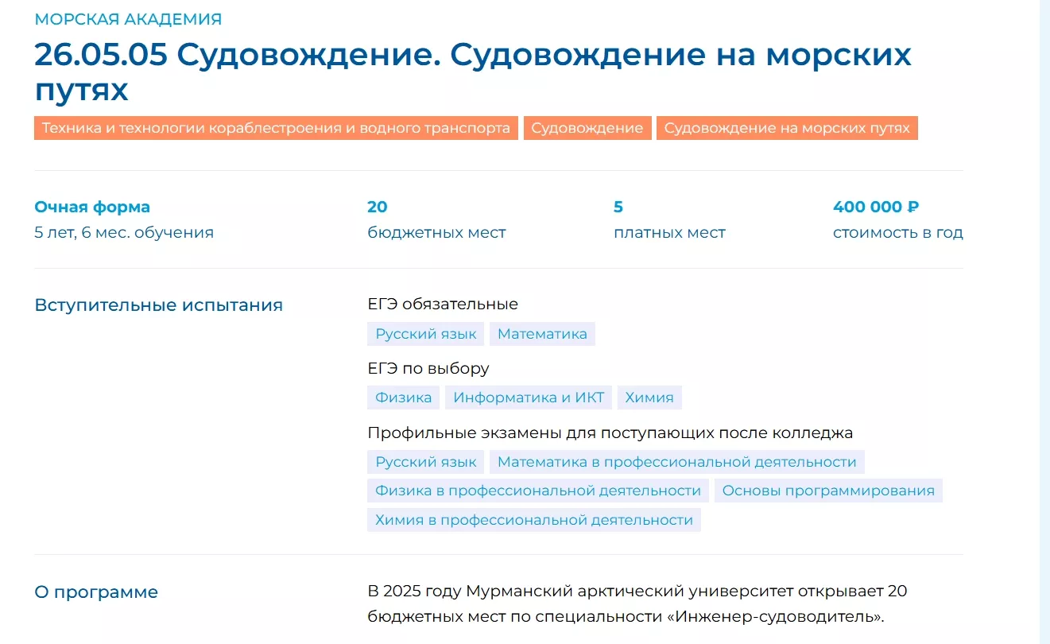This screenshot has width=1050, height=644.
Task: Select Математика в профессиональной деятельности chip
Action: pyautogui.click(x=677, y=462)
